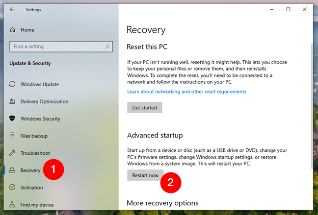Click the Home icon in sidebar

13,29
